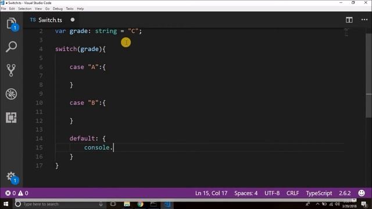
Task: Open the editor More Actions ellipsis
Action: point(364,20)
